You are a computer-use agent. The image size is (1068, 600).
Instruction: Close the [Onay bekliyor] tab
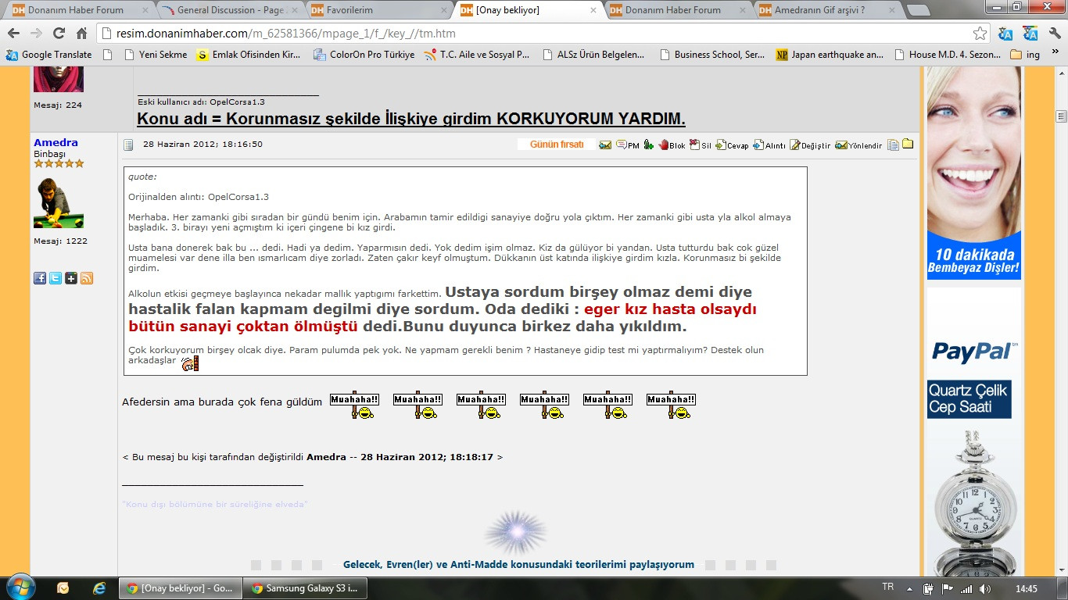point(594,10)
